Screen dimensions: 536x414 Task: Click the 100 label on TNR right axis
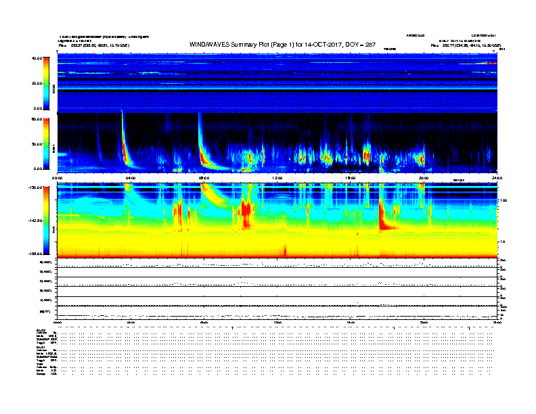[504, 200]
